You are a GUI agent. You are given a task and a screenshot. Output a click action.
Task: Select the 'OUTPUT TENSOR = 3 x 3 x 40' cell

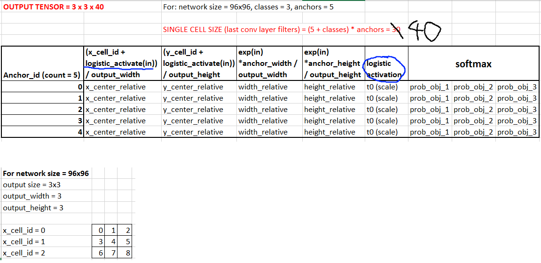(x=42, y=7)
